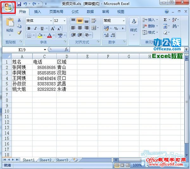Increase the indent

(x=80, y=35)
